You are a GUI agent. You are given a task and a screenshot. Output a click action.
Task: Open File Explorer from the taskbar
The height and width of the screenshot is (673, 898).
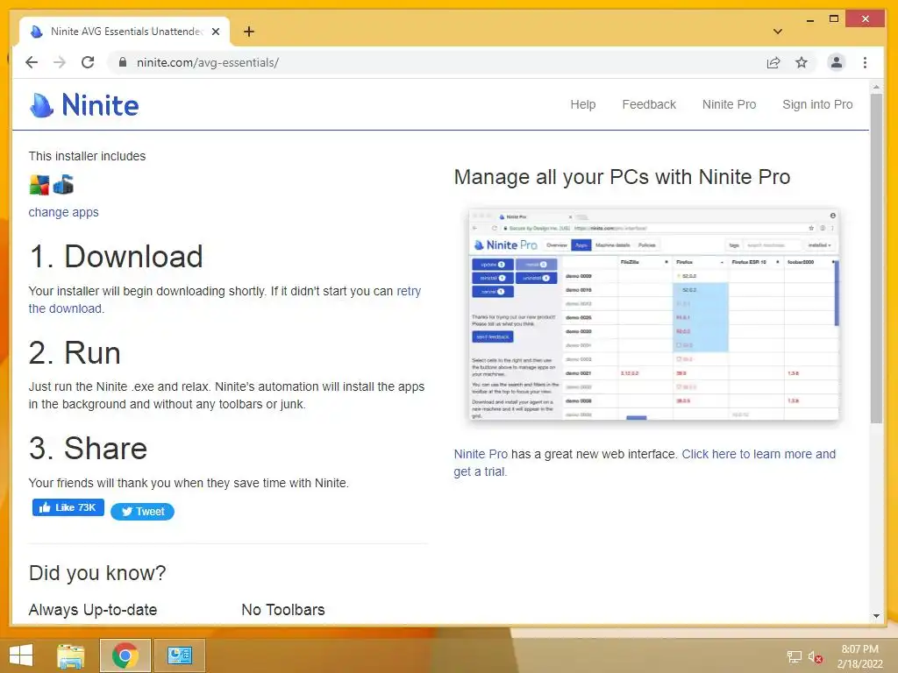71,655
